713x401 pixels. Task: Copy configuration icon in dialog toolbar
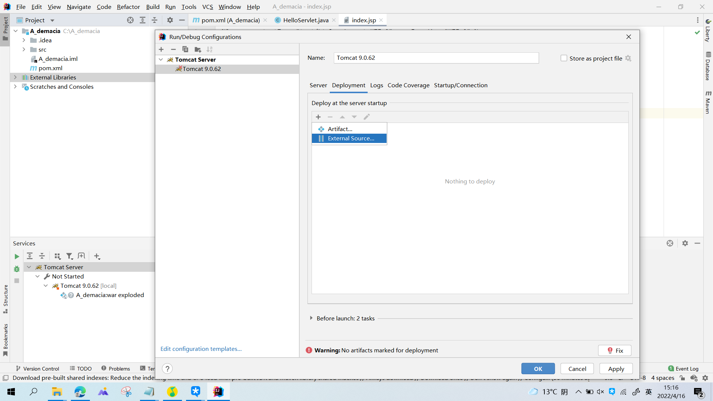coord(185,49)
